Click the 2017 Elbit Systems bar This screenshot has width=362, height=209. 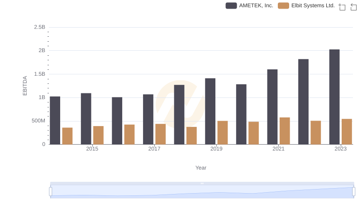point(161,134)
